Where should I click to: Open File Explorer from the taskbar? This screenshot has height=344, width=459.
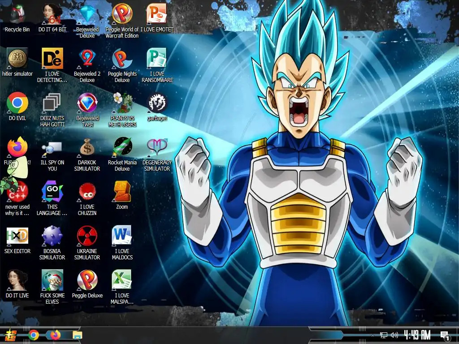(77, 335)
